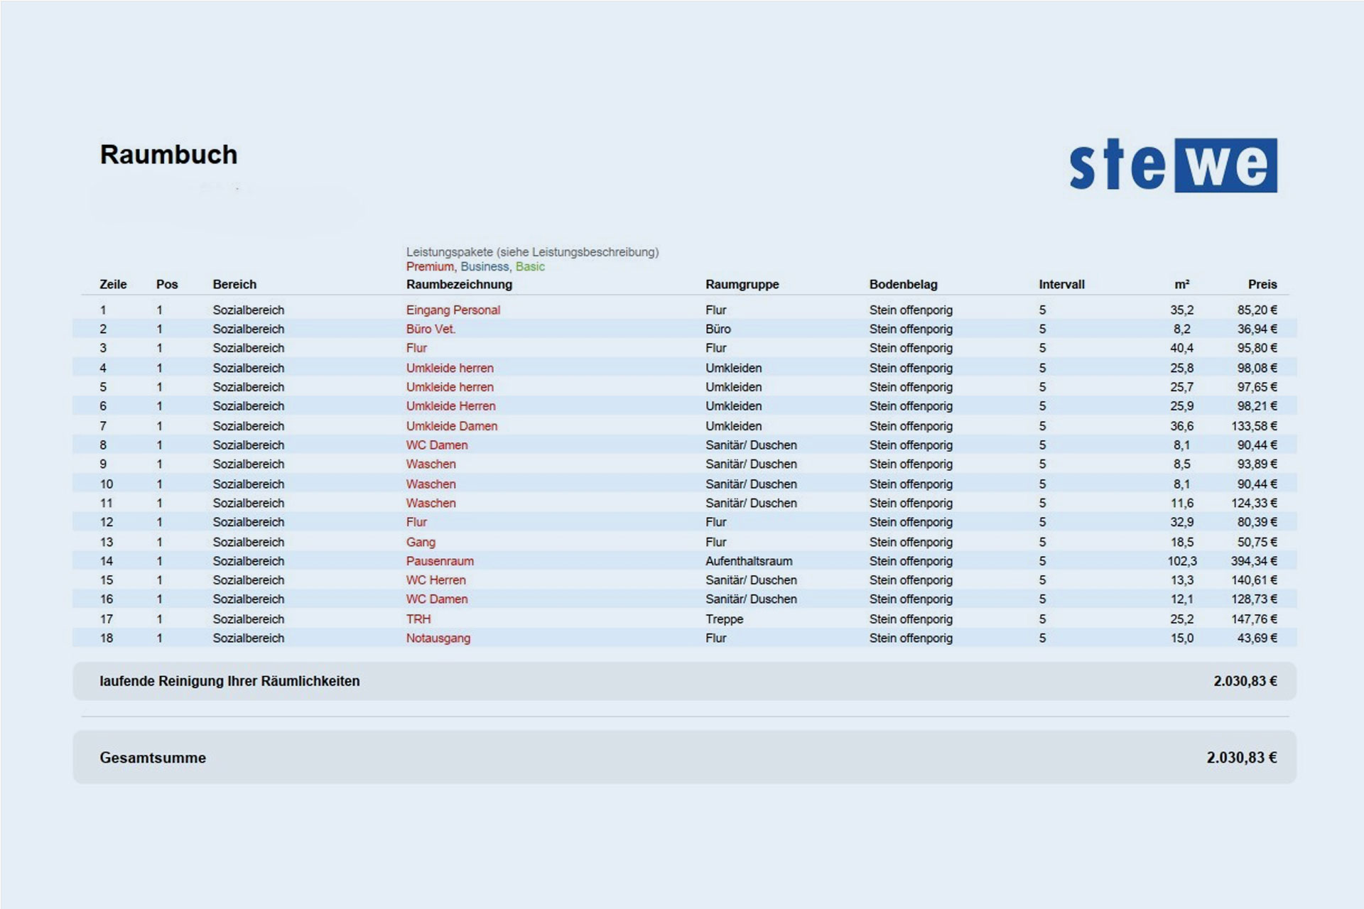
Task: Select the Pausenraum room entry
Action: click(x=440, y=561)
